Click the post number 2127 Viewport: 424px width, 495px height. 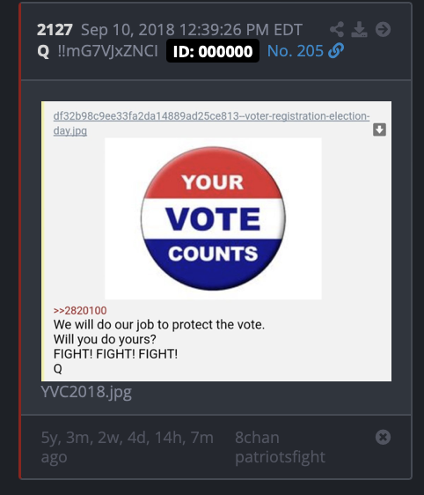pyautogui.click(x=55, y=30)
